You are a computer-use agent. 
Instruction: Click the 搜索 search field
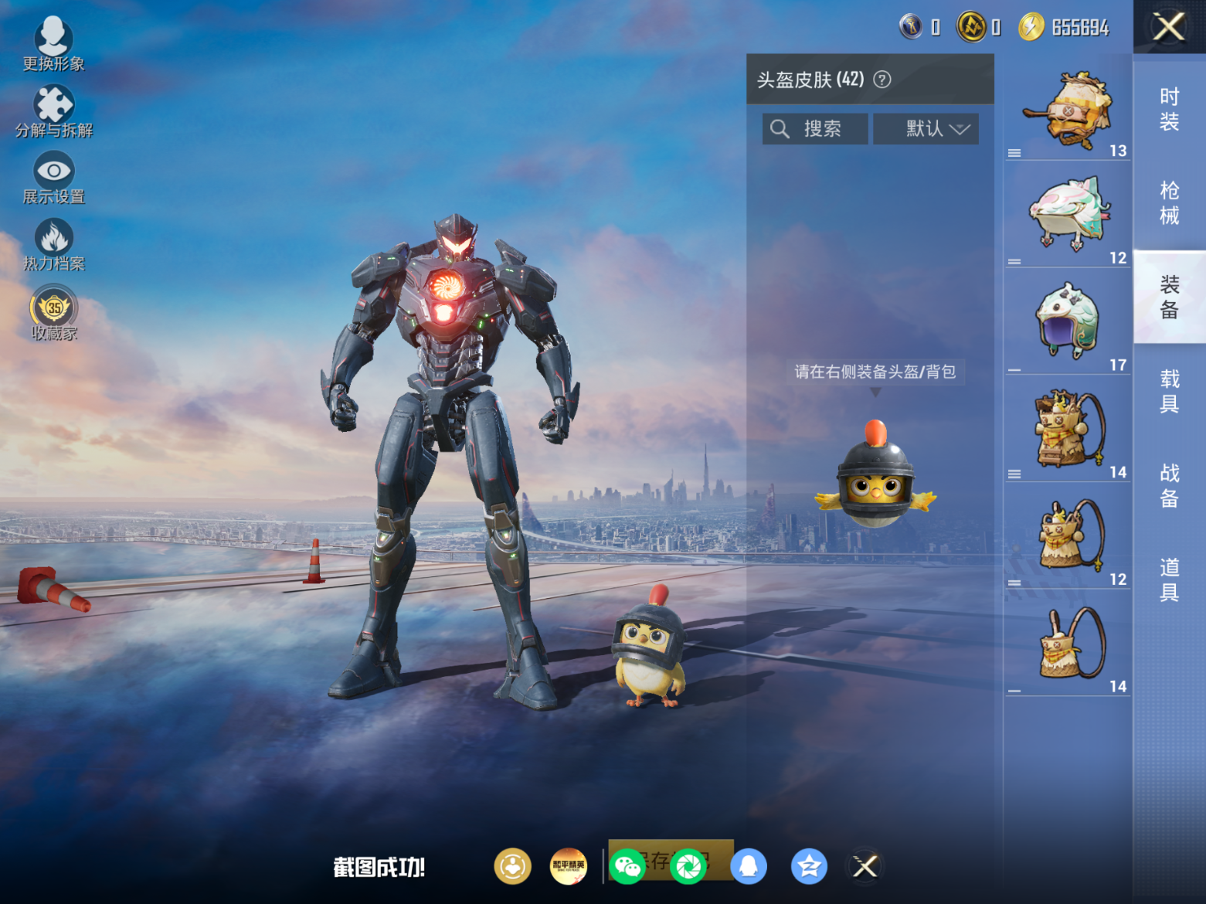815,128
